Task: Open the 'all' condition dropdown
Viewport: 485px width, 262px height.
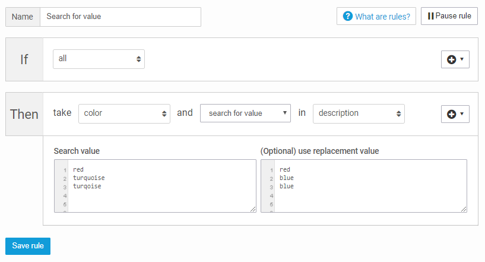Action: (x=99, y=59)
